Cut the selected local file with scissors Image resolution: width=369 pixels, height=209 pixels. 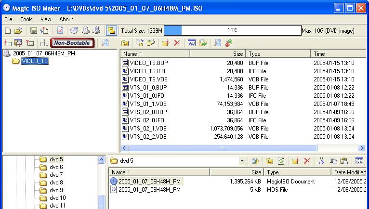click(x=321, y=161)
